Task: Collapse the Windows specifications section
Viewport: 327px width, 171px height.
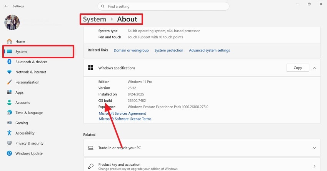Action: point(314,68)
